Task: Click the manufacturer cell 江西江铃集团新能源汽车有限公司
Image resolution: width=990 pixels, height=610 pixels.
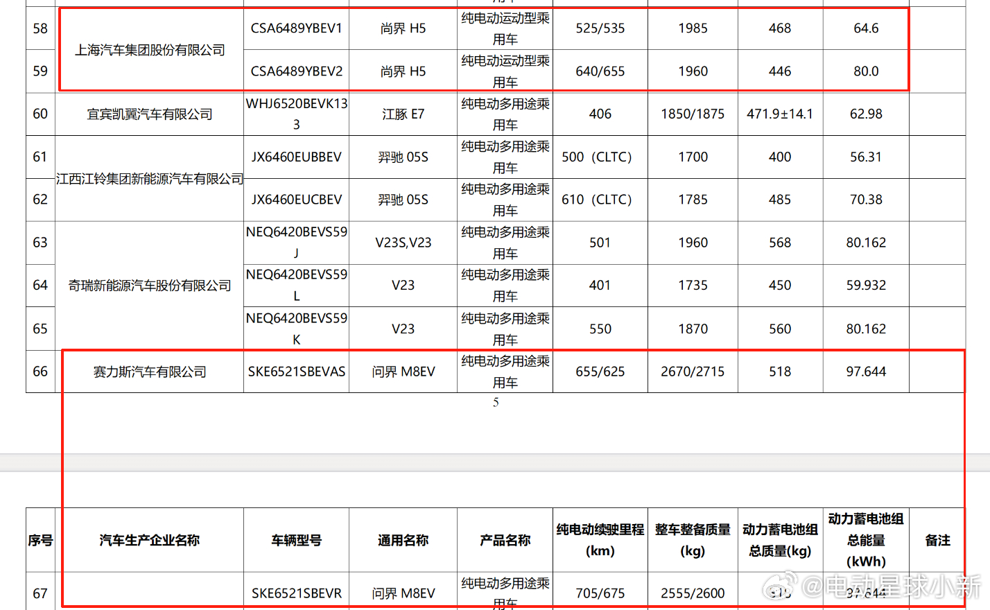Action: point(150,179)
